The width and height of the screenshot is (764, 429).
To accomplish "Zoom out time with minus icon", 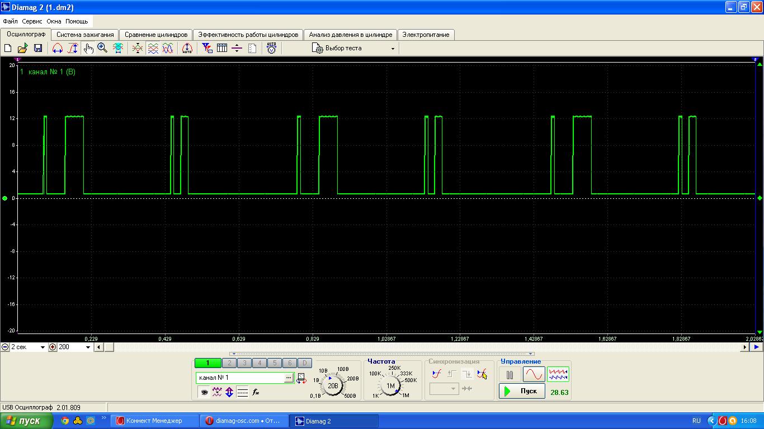I will coord(5,347).
